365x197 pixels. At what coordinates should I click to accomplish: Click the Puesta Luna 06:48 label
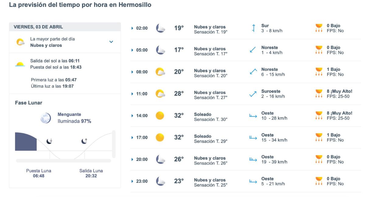38,173
